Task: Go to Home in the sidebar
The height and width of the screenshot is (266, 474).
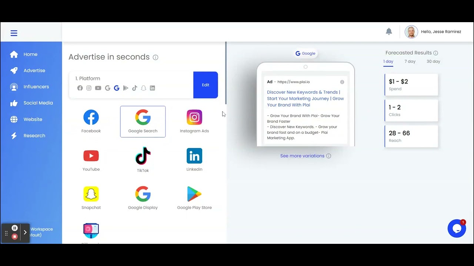Action: pos(31,54)
